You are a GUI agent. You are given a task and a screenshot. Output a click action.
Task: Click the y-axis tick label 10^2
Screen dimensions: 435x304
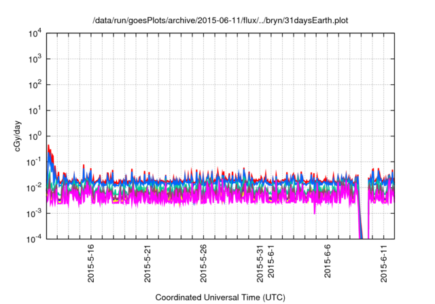34,85
